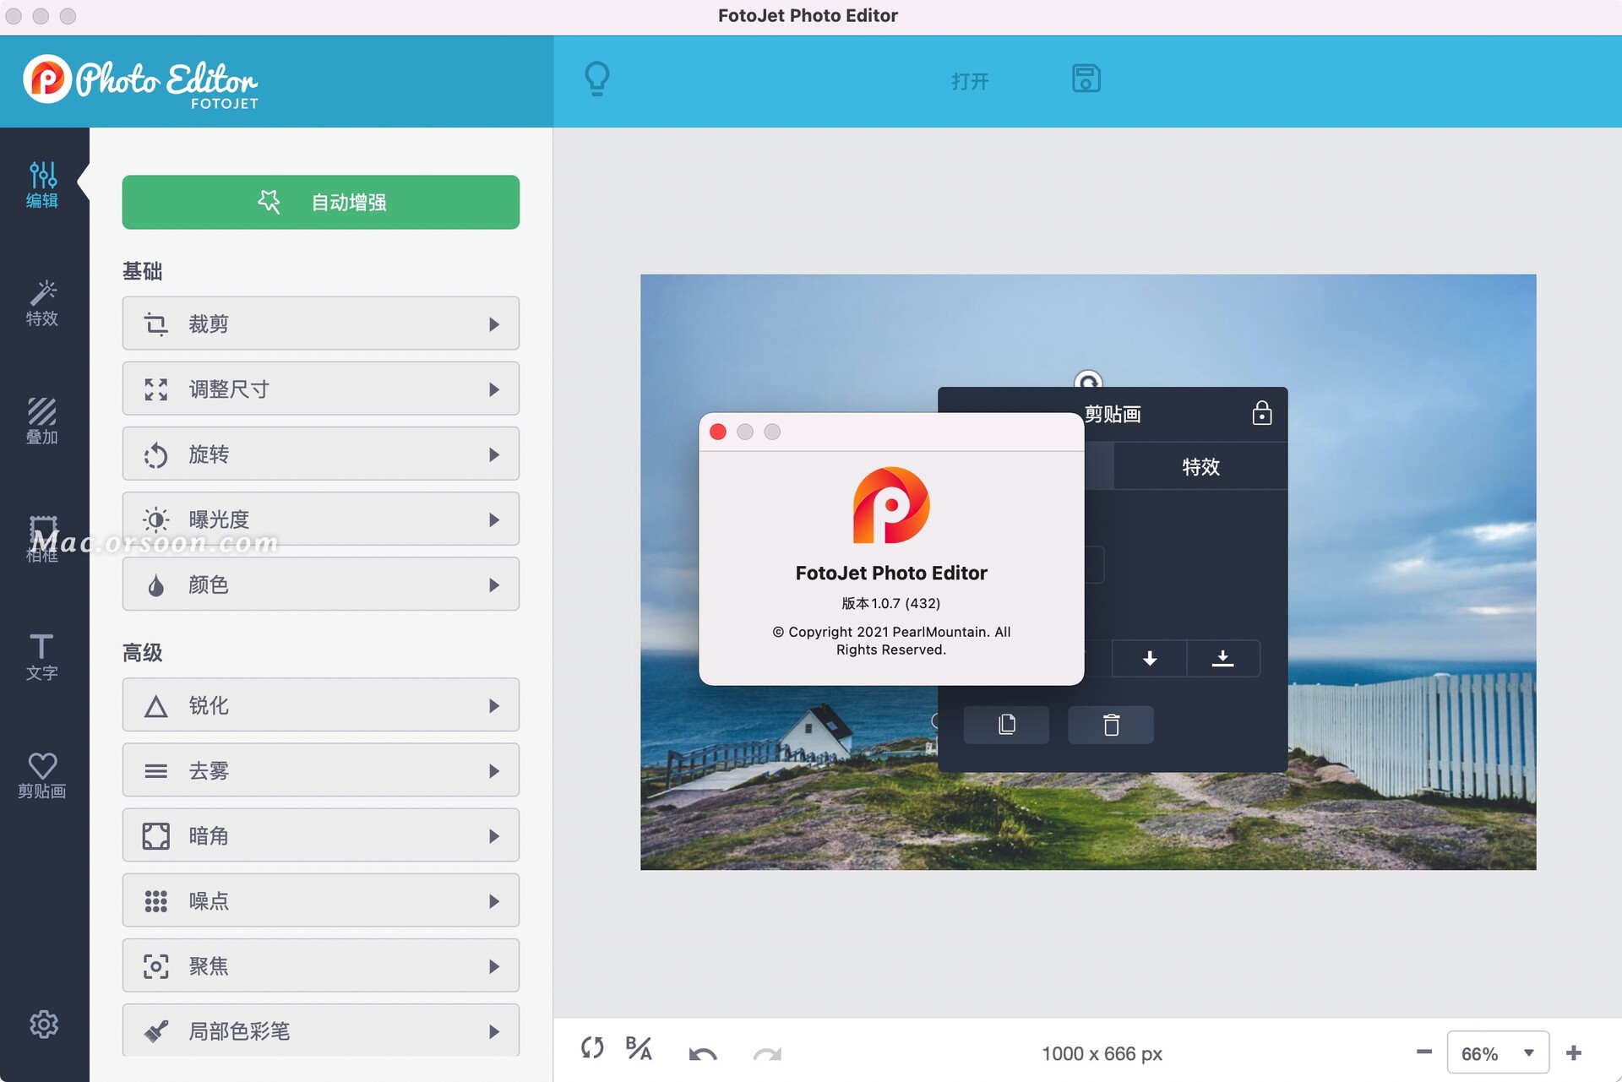The width and height of the screenshot is (1622, 1082).
Task: Switch to 特效 tab in clipart panel
Action: click(1200, 466)
